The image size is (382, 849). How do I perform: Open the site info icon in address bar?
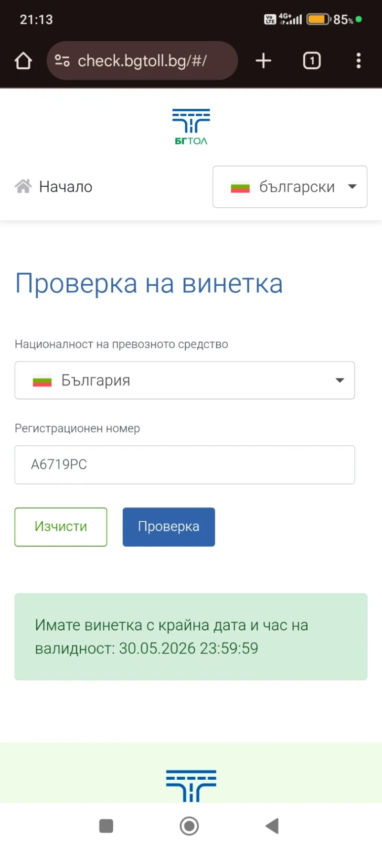pos(63,61)
